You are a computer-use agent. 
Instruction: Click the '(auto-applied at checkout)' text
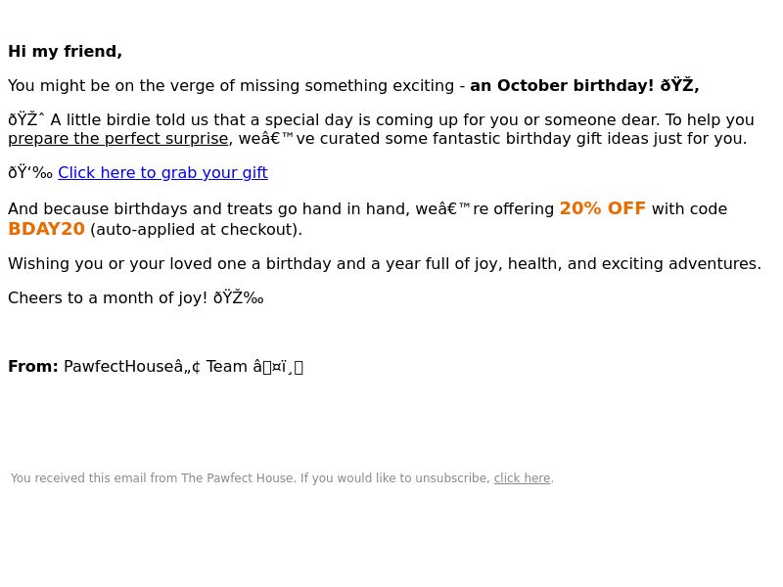point(197,230)
